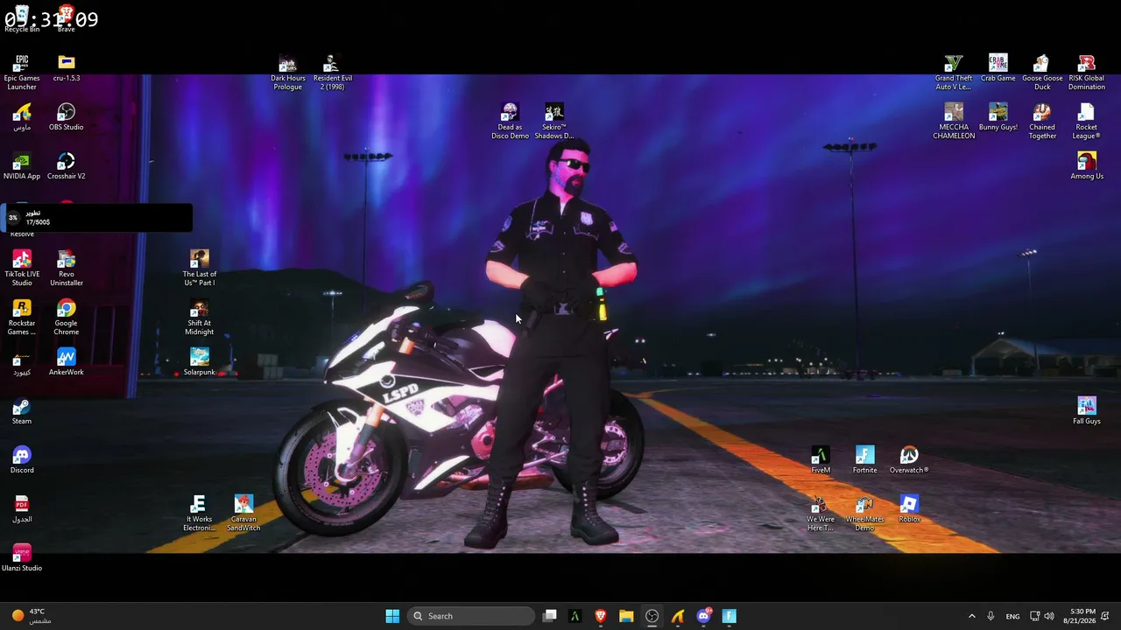1121x630 pixels.
Task: Click the taskbar Search box
Action: [x=471, y=616]
